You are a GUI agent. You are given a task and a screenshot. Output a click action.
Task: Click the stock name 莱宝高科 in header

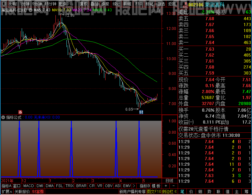tap(215, 5)
